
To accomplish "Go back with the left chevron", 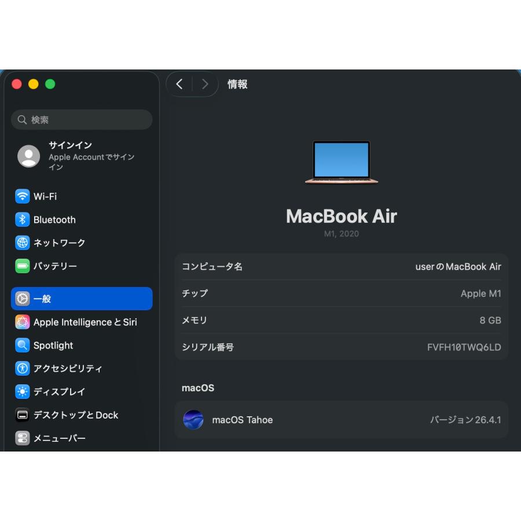I will pos(179,84).
